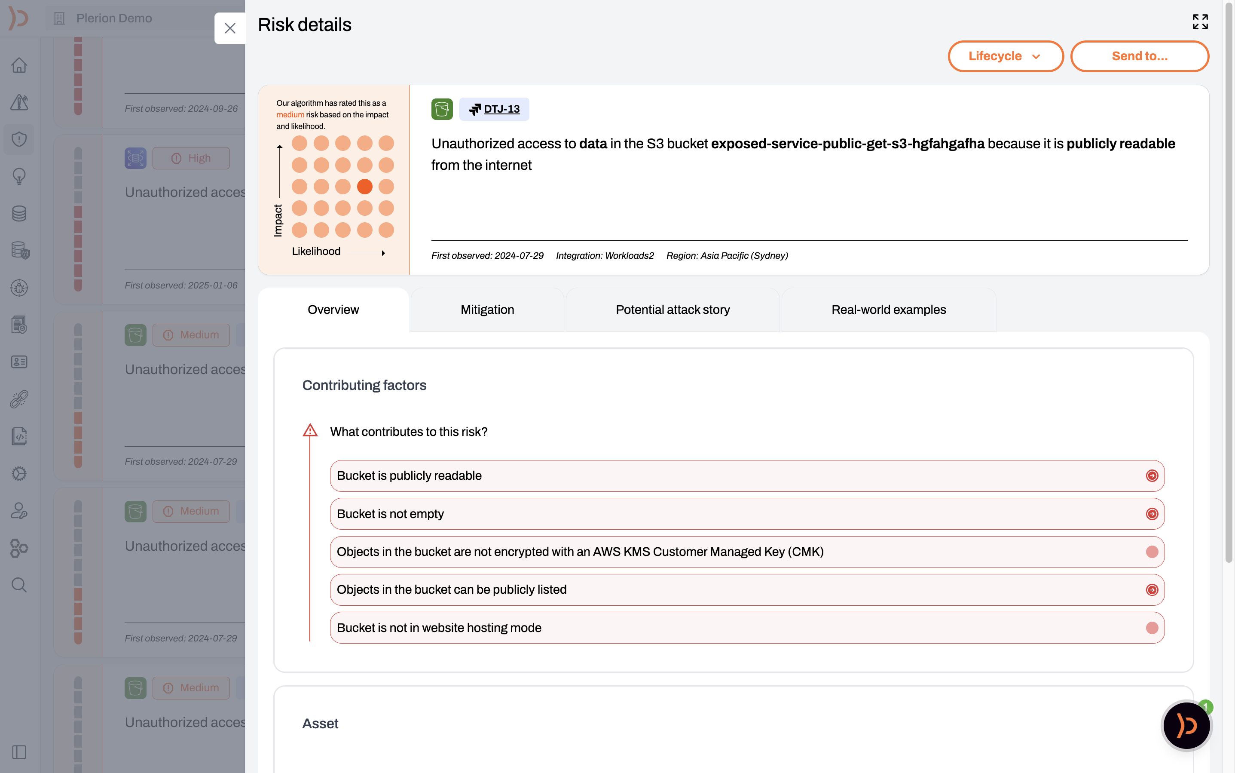The image size is (1235, 773).
Task: Select the Real-world examples tab
Action: click(888, 310)
